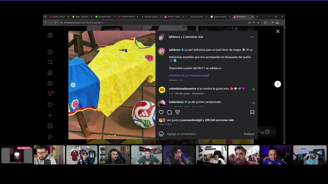Switch to the 'garydelphin Stream' tab
The height and width of the screenshot is (184, 328).
coord(105,17)
